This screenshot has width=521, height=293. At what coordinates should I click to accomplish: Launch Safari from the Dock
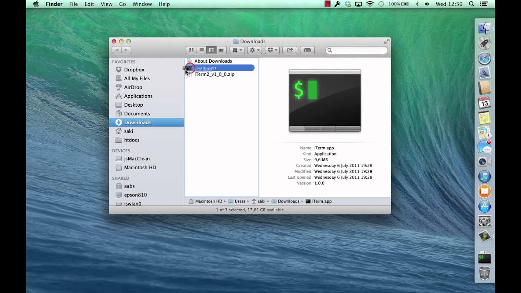(484, 59)
